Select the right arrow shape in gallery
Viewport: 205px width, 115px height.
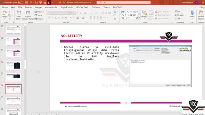click(x=131, y=15)
